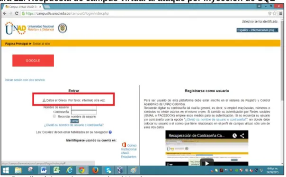Click the address bar URL

(x=67, y=14)
